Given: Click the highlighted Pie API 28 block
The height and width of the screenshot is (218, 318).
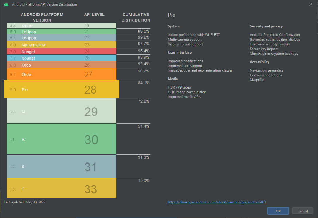Looking at the screenshot, I should point(61,89).
